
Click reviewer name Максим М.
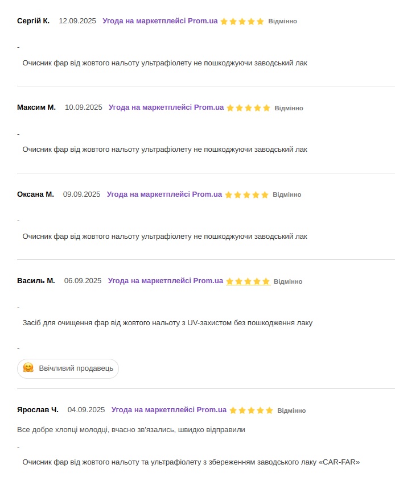(x=36, y=107)
